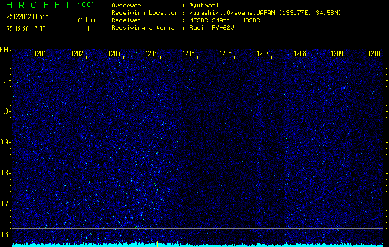Click the date stamp 25.12.20 12:00

click(26, 29)
